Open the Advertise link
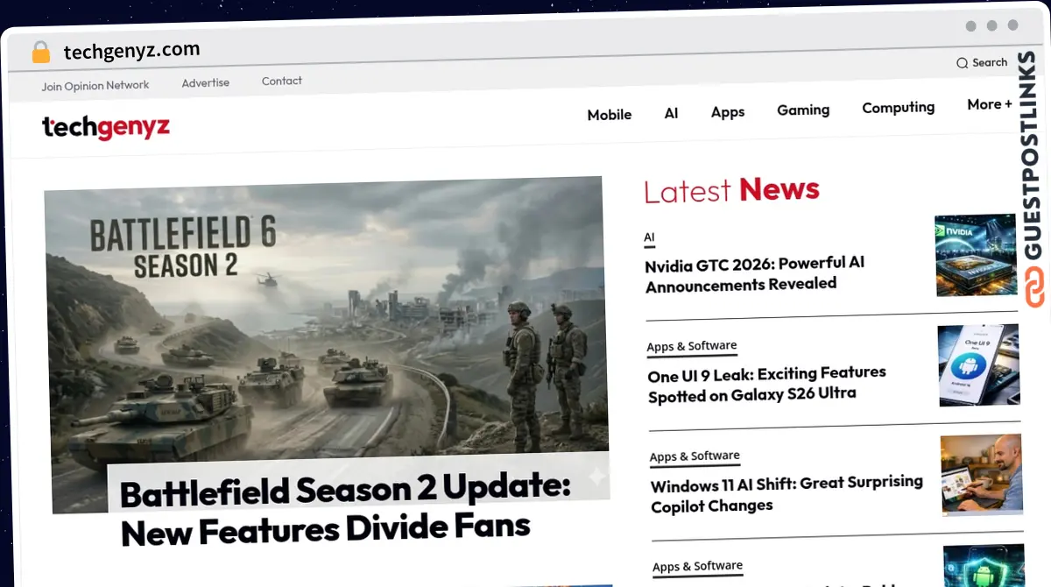1051x587 pixels. tap(206, 83)
